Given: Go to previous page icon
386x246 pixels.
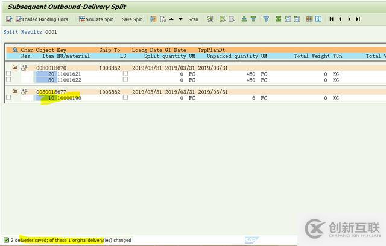Looking at the screenshot, I should (x=340, y=19).
